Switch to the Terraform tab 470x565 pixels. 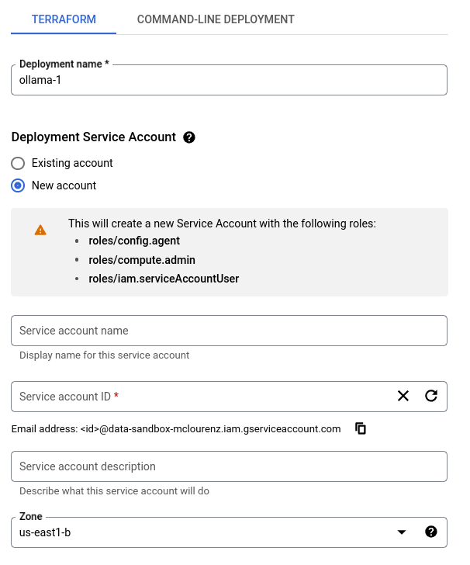click(64, 19)
